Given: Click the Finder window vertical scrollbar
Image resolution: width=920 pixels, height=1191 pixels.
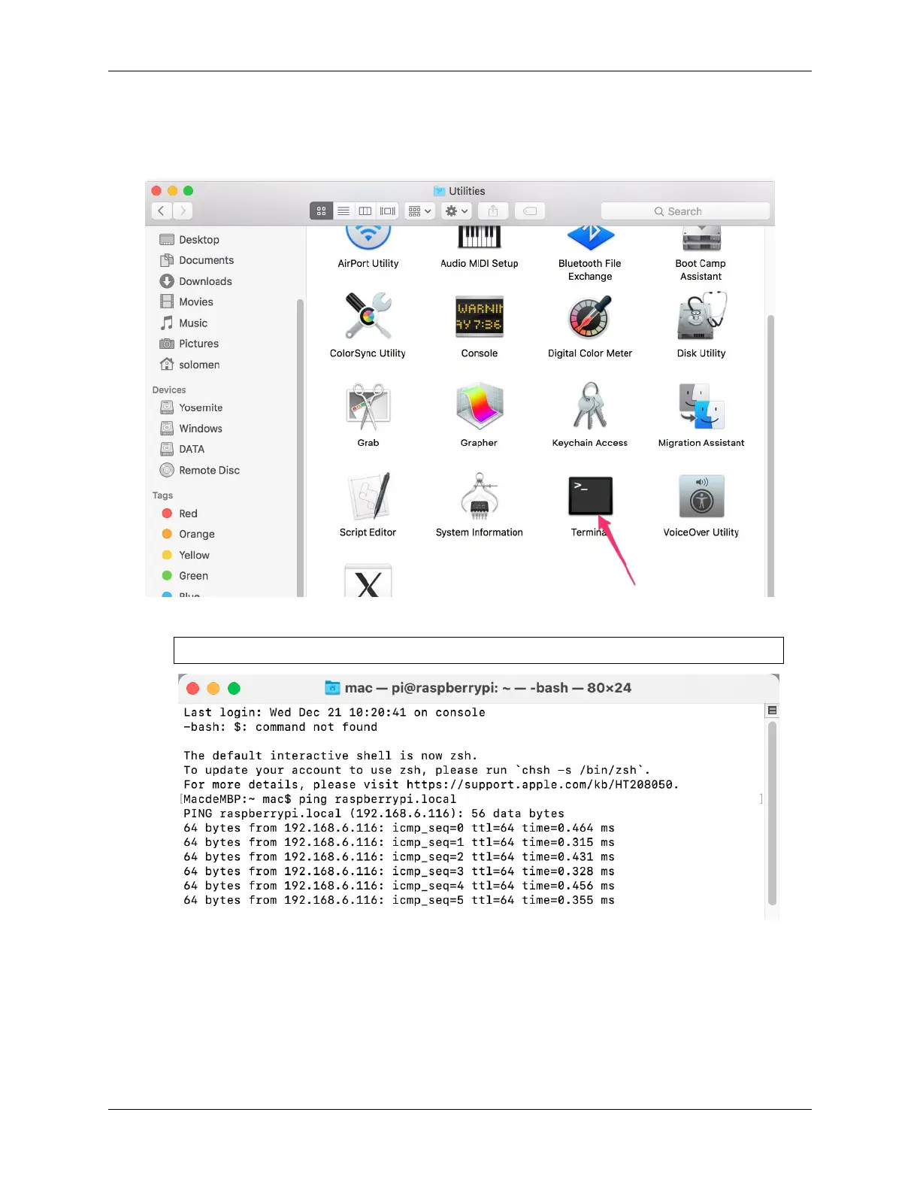Looking at the screenshot, I should pos(770,456).
